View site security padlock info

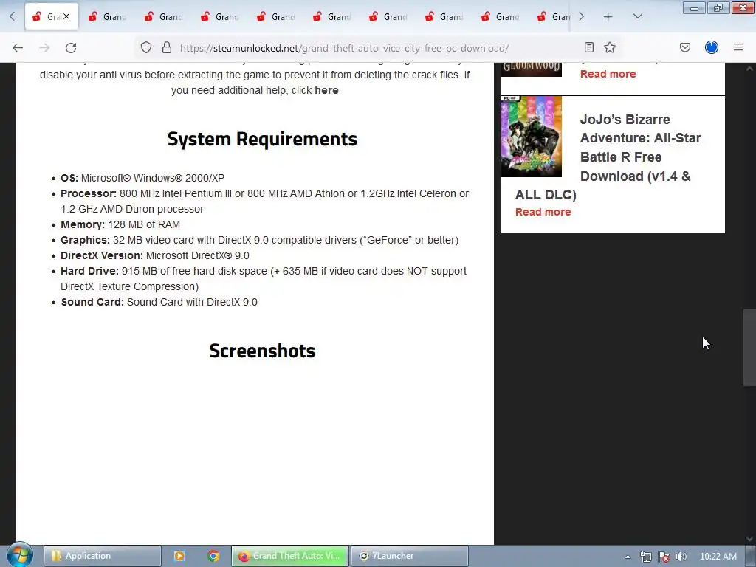coord(167,47)
